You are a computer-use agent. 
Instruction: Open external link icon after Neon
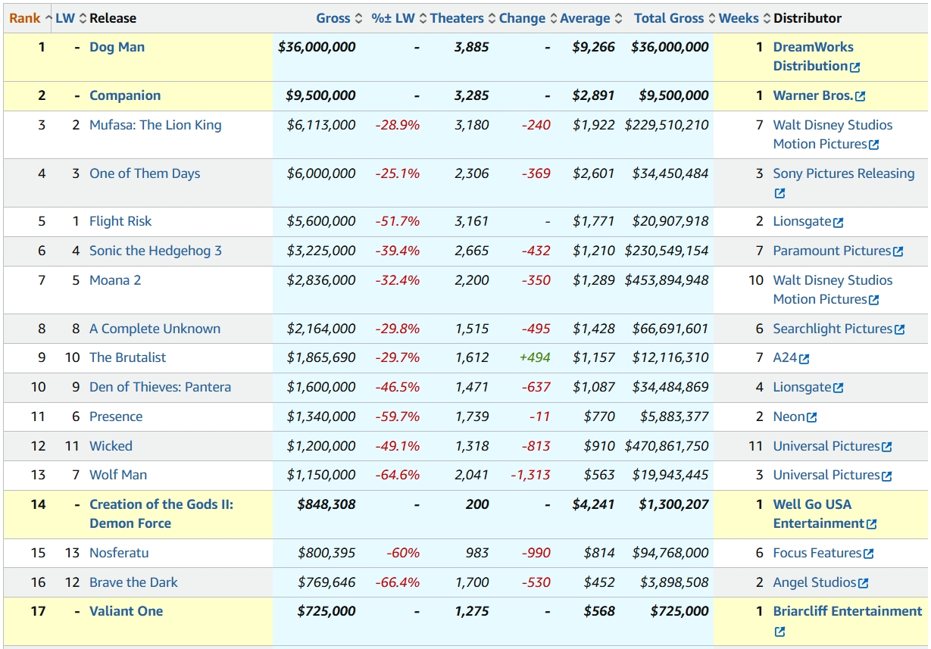[x=812, y=417]
